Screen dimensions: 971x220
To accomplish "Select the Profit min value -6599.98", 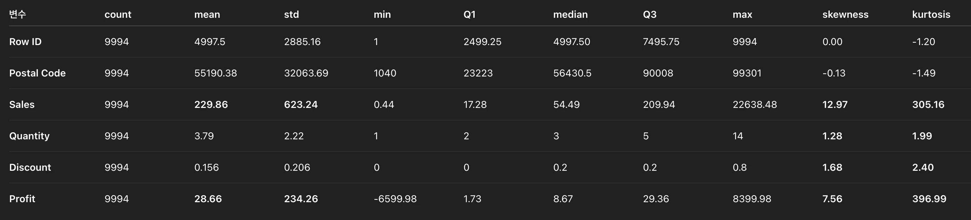I will 395,199.
